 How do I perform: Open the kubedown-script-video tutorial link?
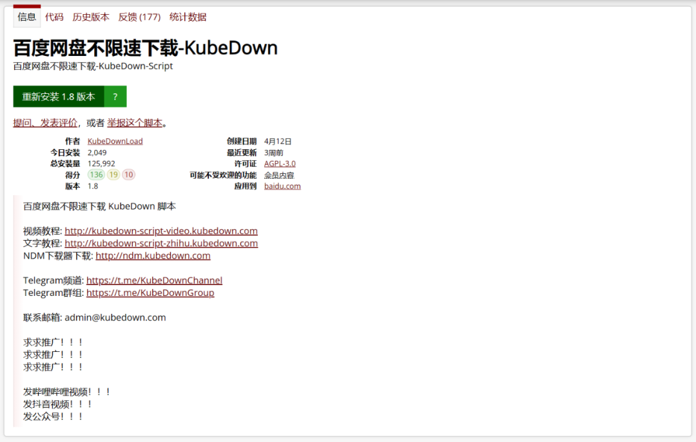(161, 231)
